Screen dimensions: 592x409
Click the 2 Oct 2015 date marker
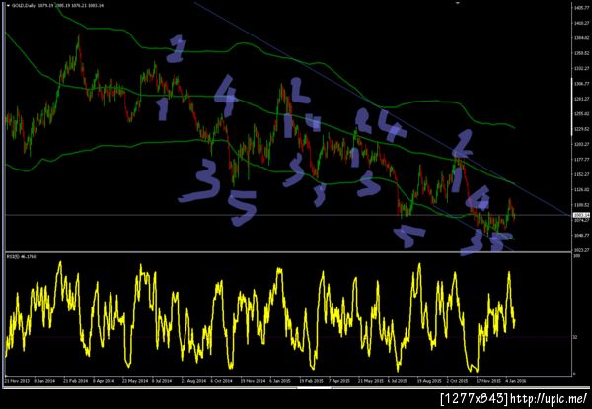458,381
